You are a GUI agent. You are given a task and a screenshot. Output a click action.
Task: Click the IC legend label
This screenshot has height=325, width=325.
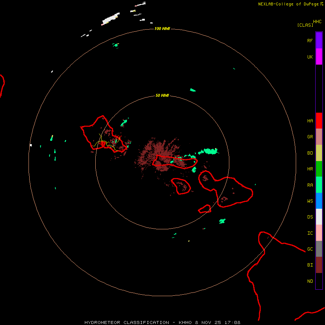pos(310,233)
